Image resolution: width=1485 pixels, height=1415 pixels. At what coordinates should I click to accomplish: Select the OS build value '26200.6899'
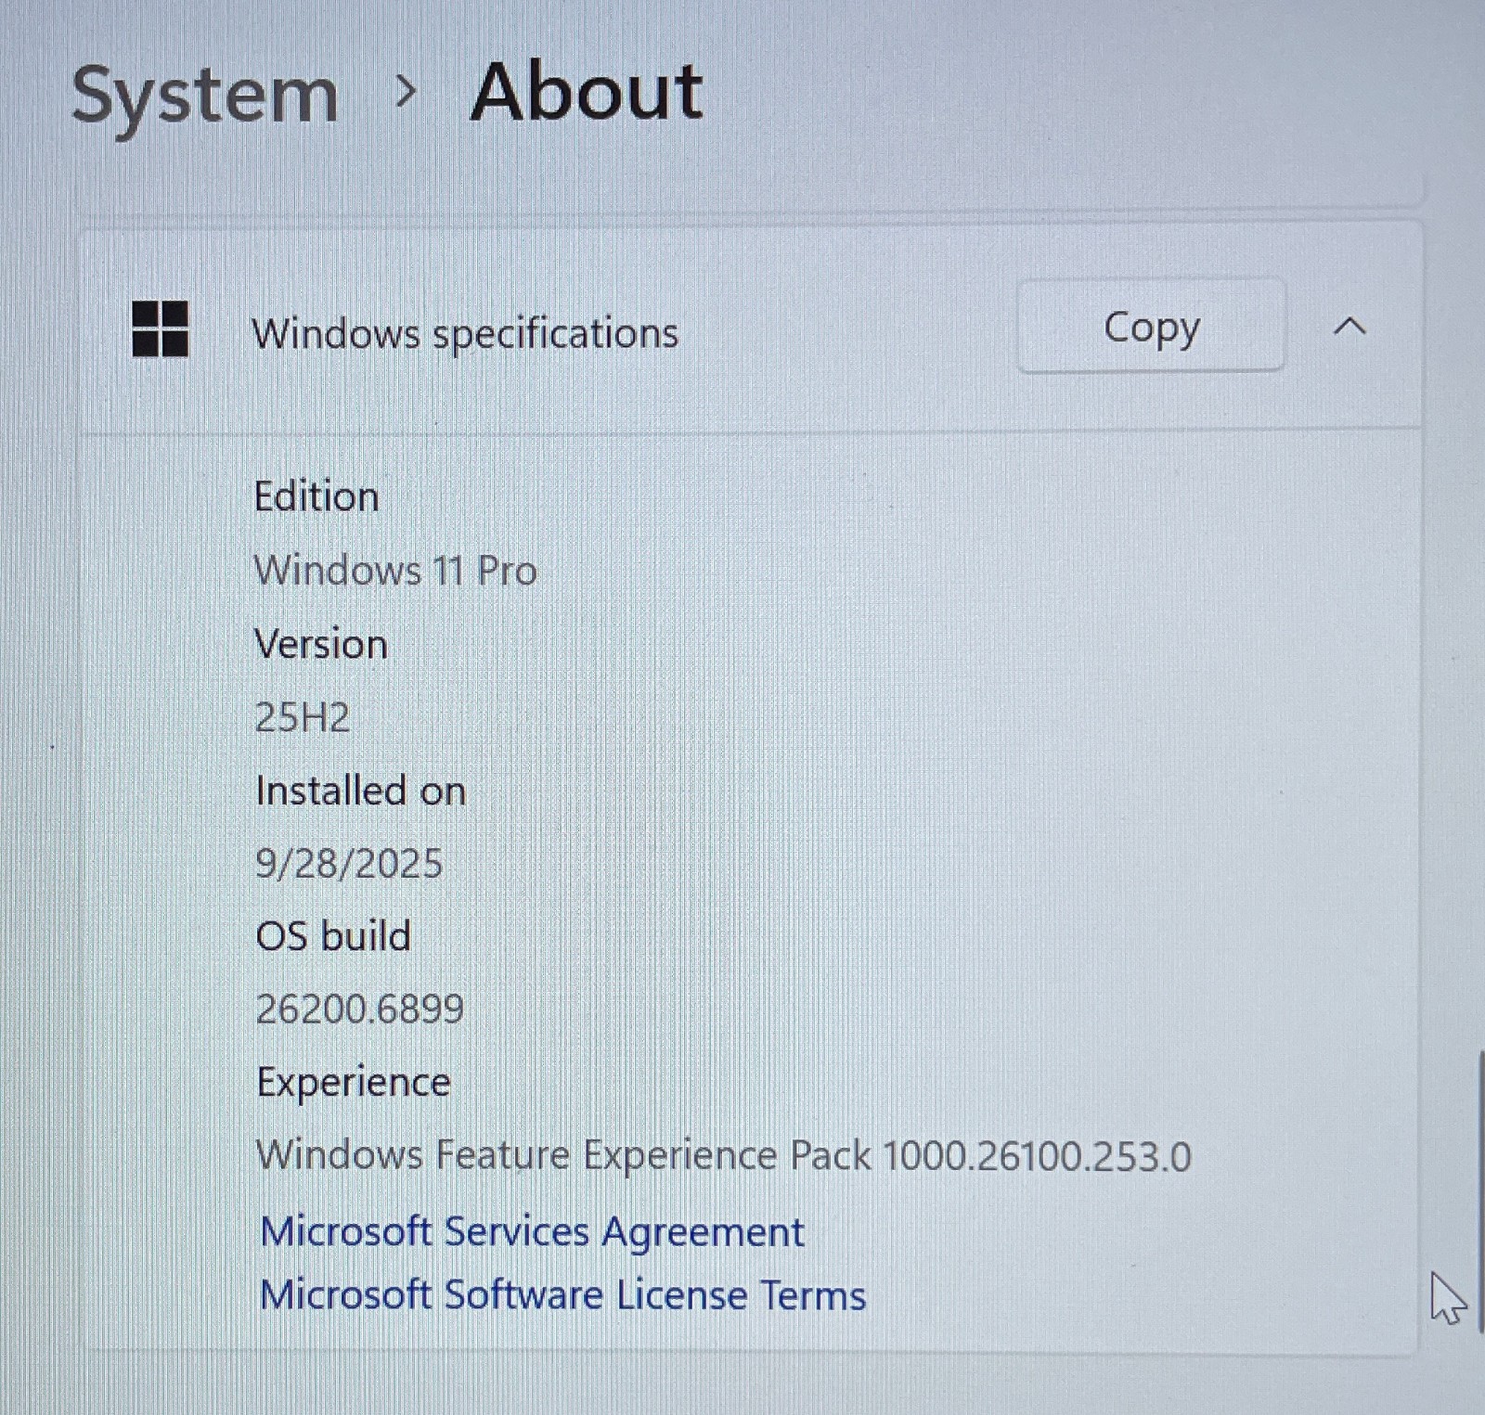click(x=359, y=1010)
